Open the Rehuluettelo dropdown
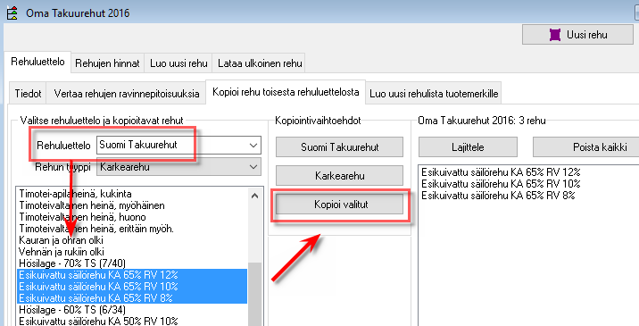Viewport: 639px width, 326px height. point(178,145)
